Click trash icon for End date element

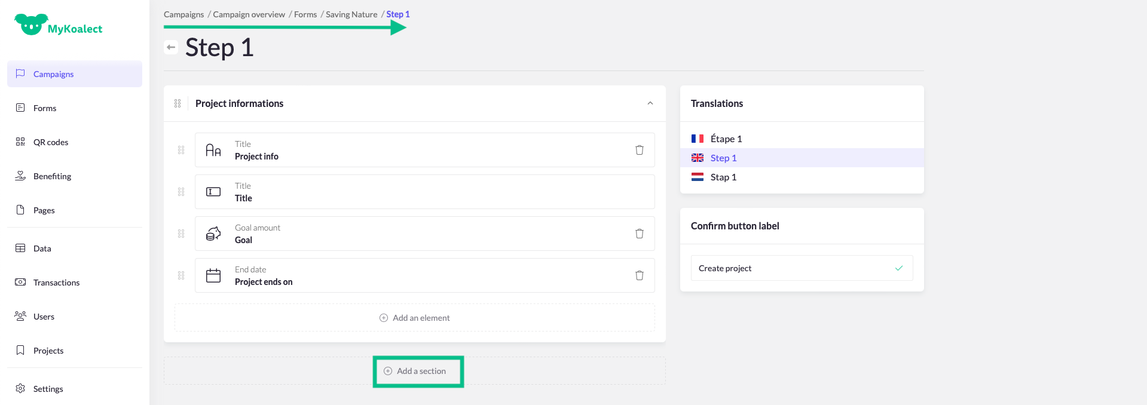pyautogui.click(x=639, y=275)
